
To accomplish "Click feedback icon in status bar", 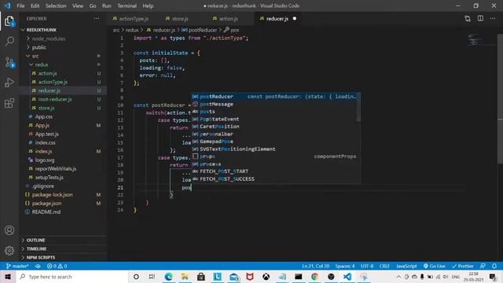I will pyautogui.click(x=483, y=266).
